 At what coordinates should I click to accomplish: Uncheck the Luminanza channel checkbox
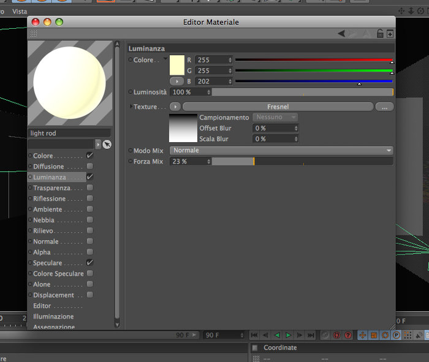(x=89, y=177)
